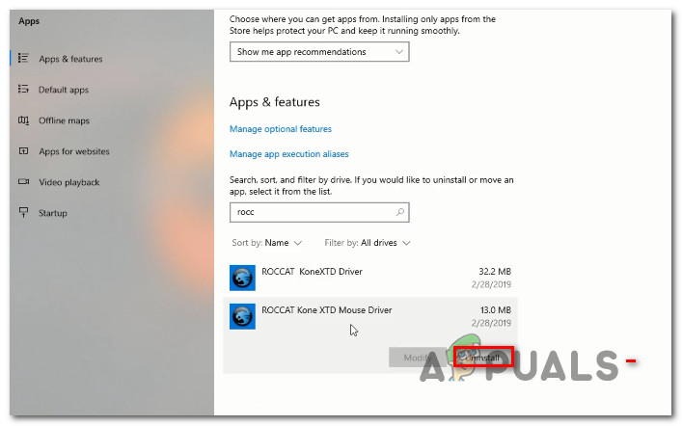
Task: Click the Default apps icon
Action: coord(23,89)
